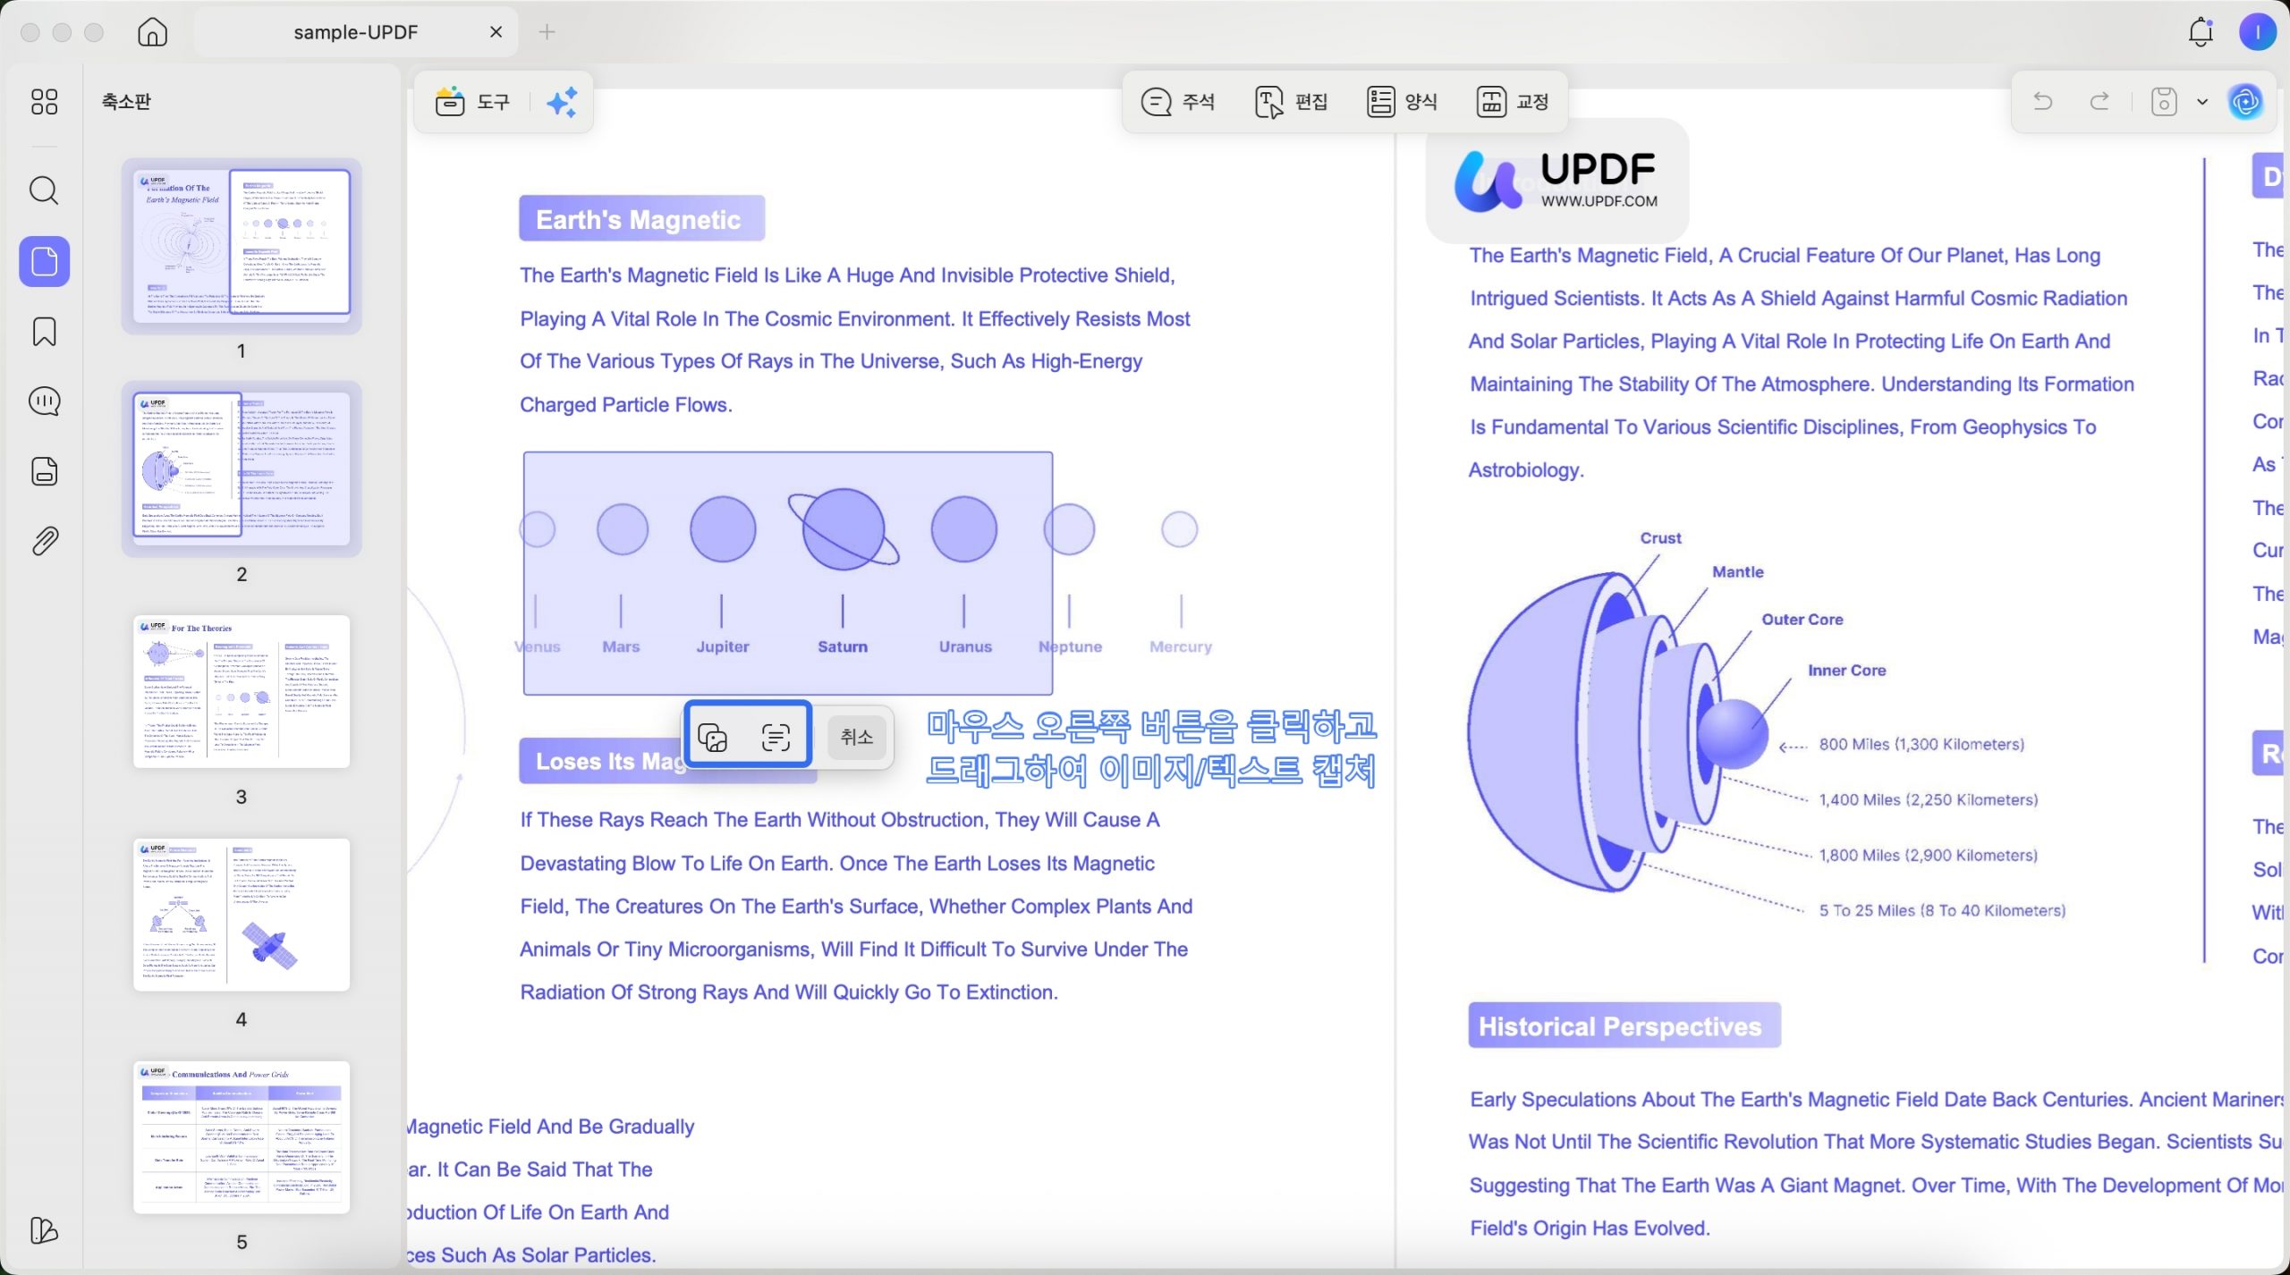Select page 5 thumbnail
The width and height of the screenshot is (2290, 1275).
tap(242, 1136)
